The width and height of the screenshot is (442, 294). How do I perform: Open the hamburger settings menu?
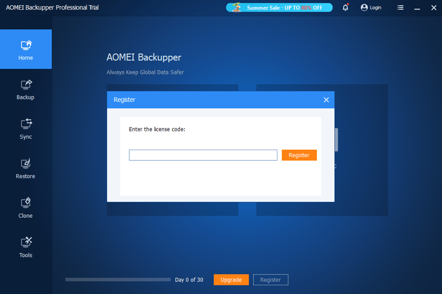click(x=400, y=8)
